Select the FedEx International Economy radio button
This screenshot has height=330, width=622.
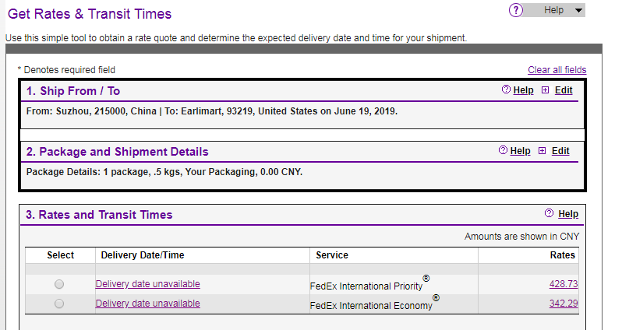(59, 304)
